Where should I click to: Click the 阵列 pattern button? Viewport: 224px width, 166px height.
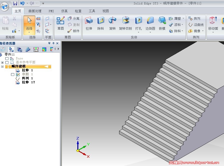point(194,18)
